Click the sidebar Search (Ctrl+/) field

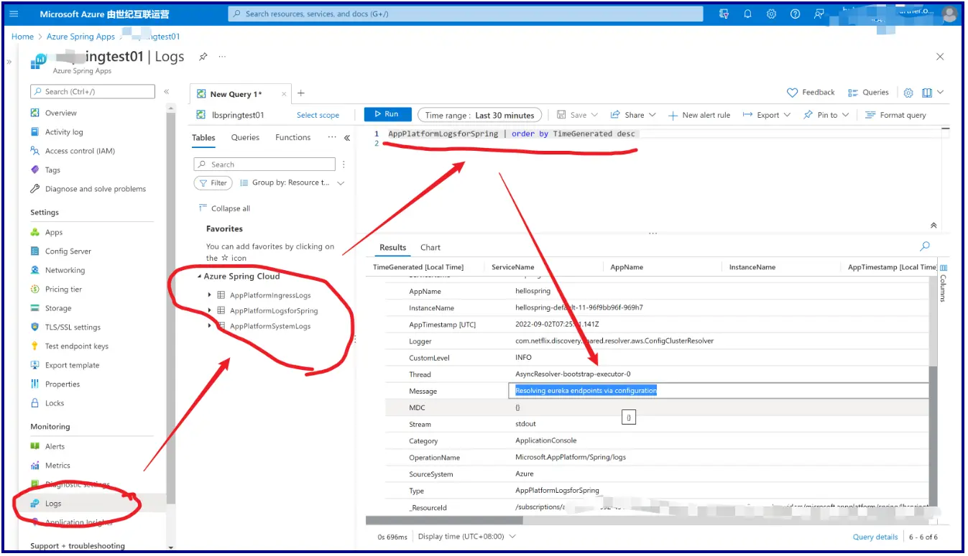pos(92,91)
